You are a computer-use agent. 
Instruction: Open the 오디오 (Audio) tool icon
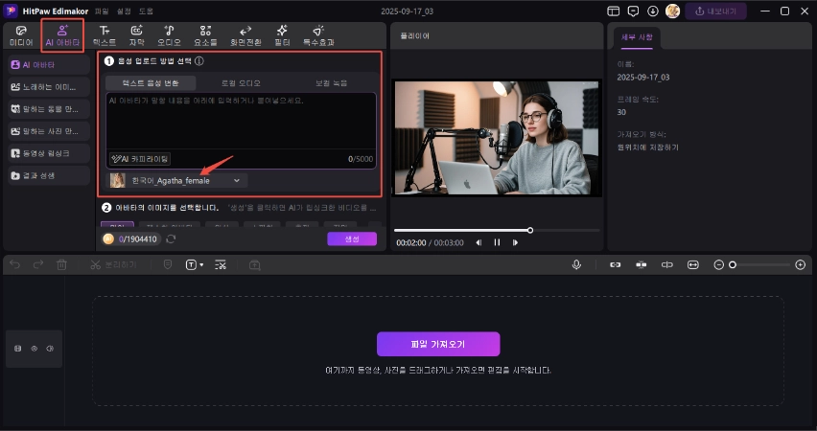coord(169,35)
